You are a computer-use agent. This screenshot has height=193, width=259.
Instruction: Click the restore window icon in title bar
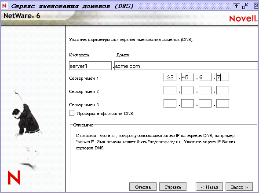[x=245, y=6]
